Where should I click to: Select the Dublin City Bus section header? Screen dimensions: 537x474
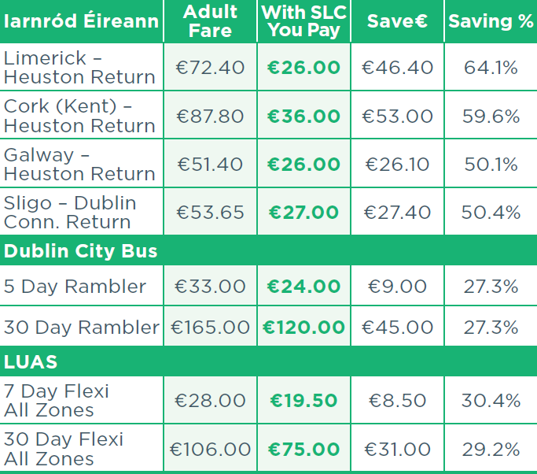tap(80, 250)
